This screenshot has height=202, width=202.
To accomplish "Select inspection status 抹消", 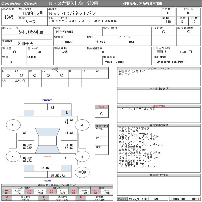I will (64, 52).
